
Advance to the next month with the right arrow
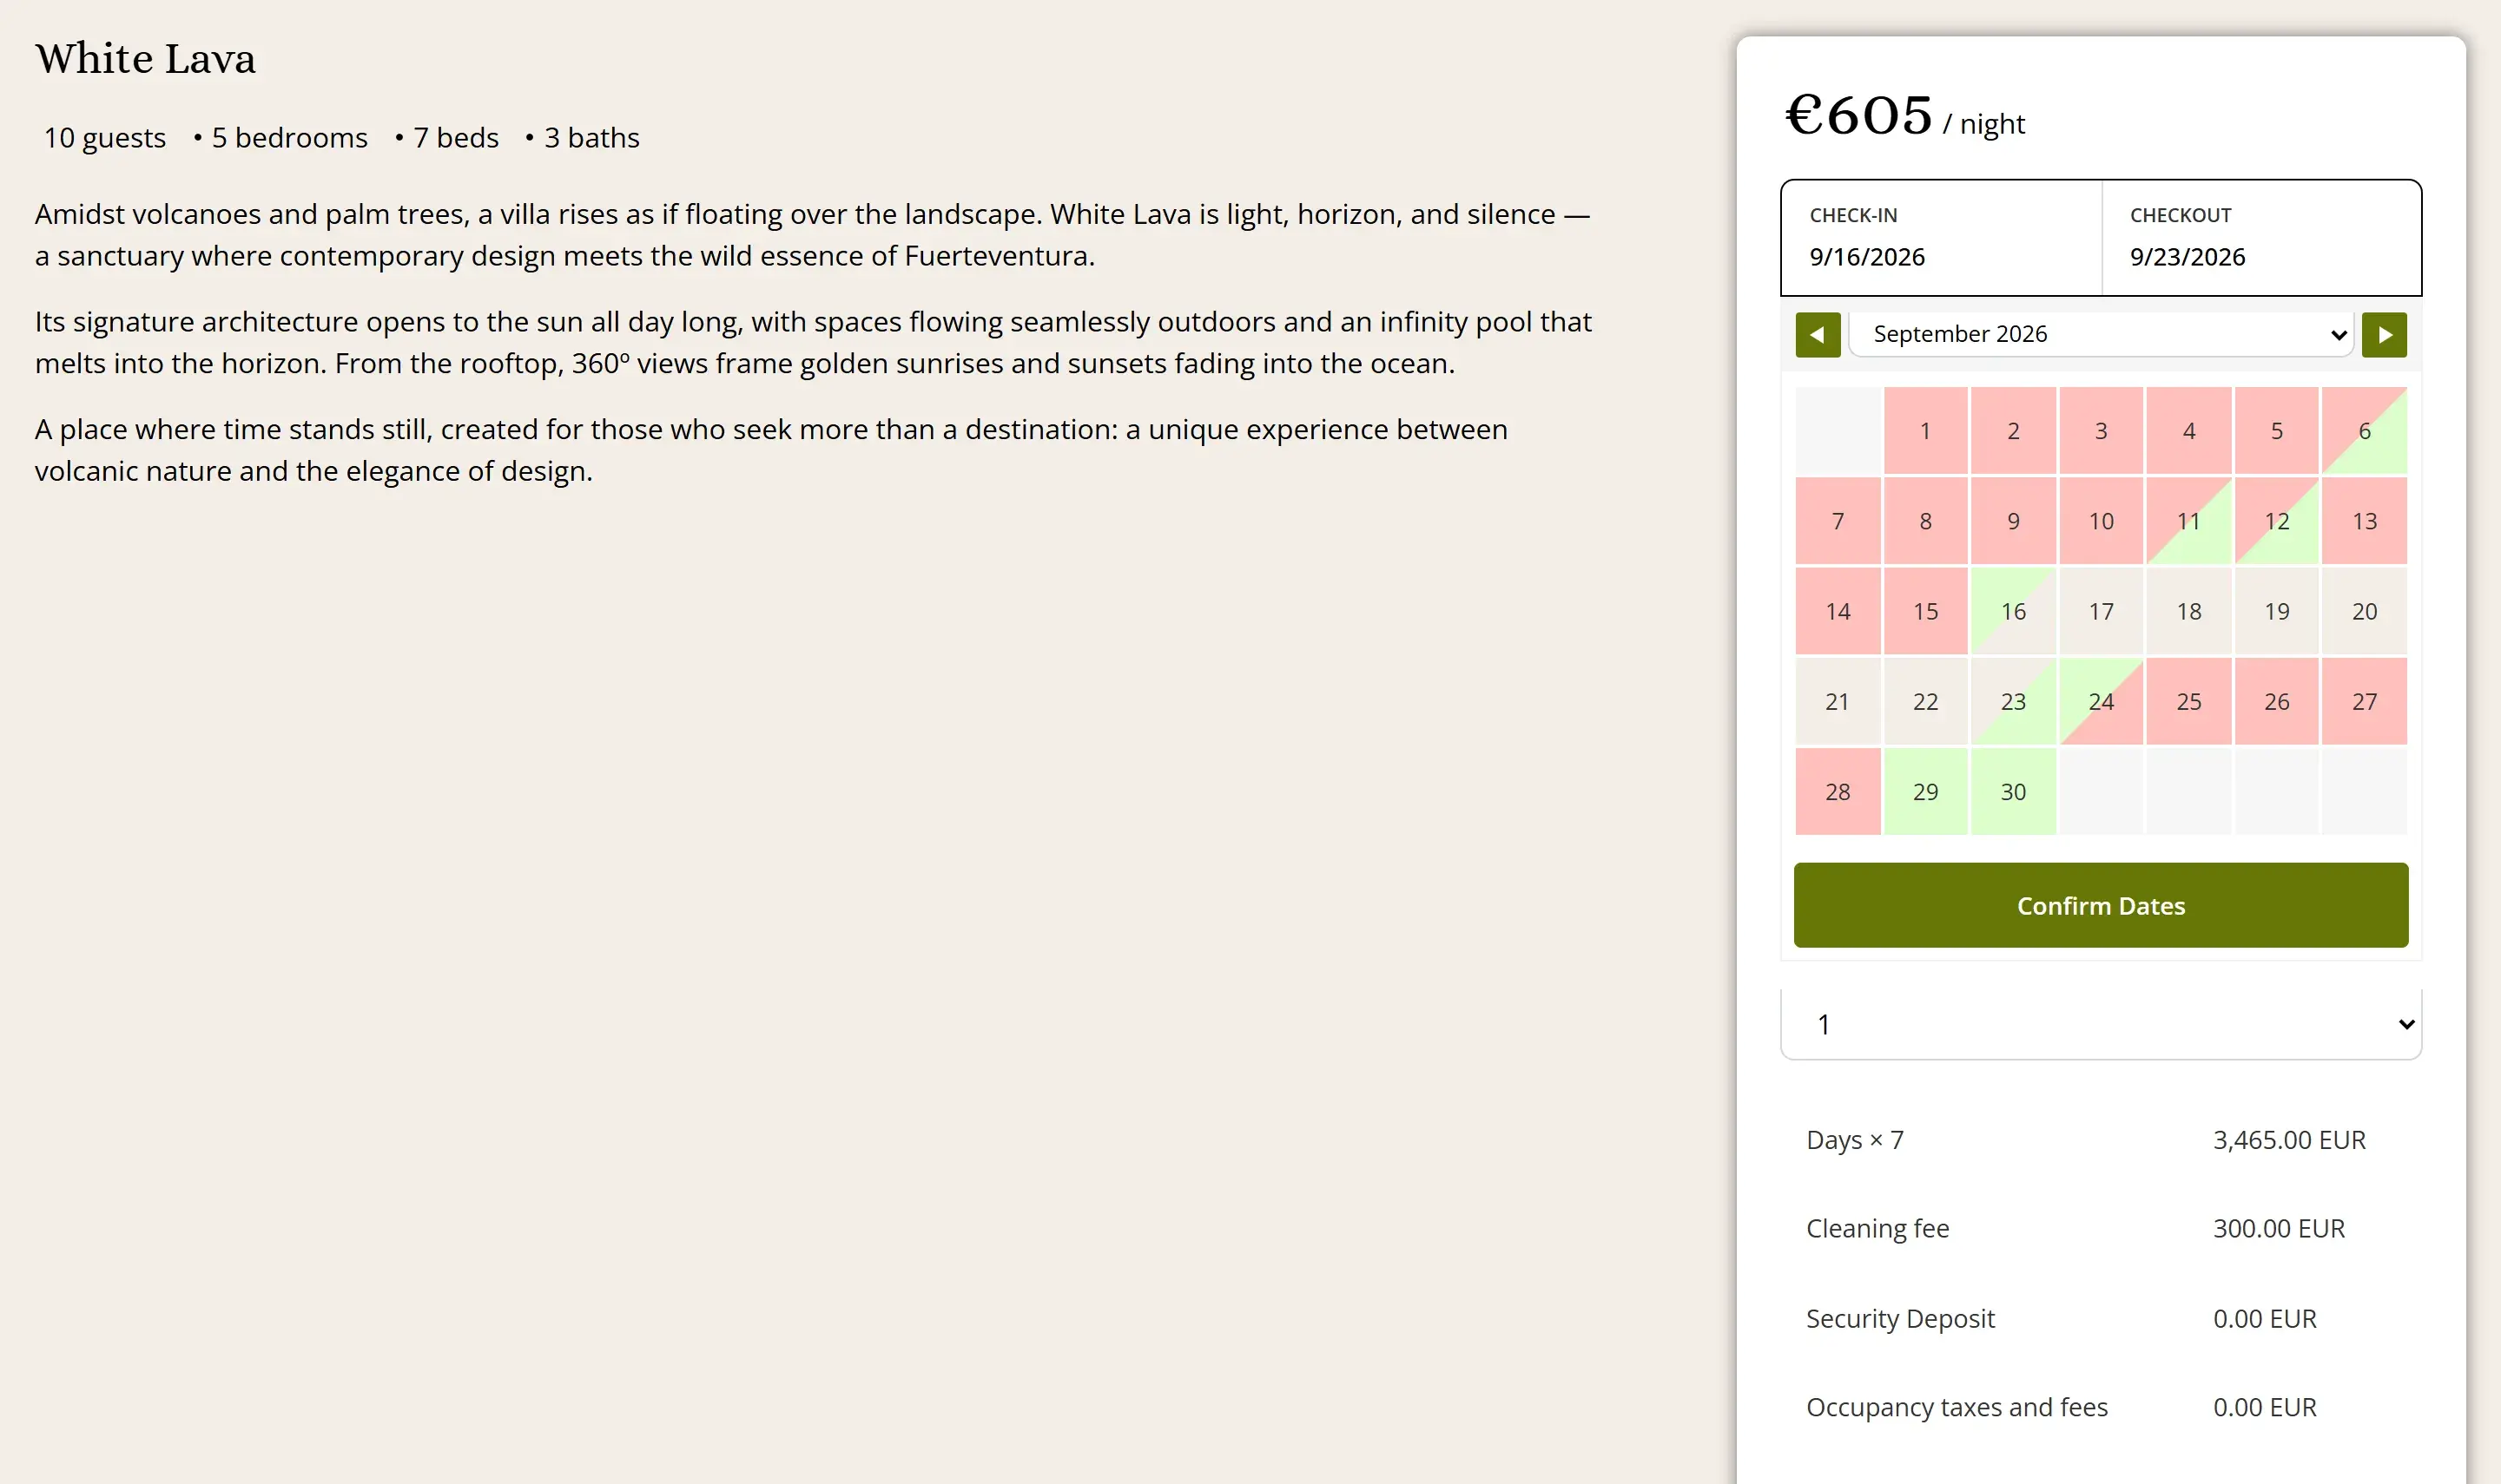point(2384,335)
